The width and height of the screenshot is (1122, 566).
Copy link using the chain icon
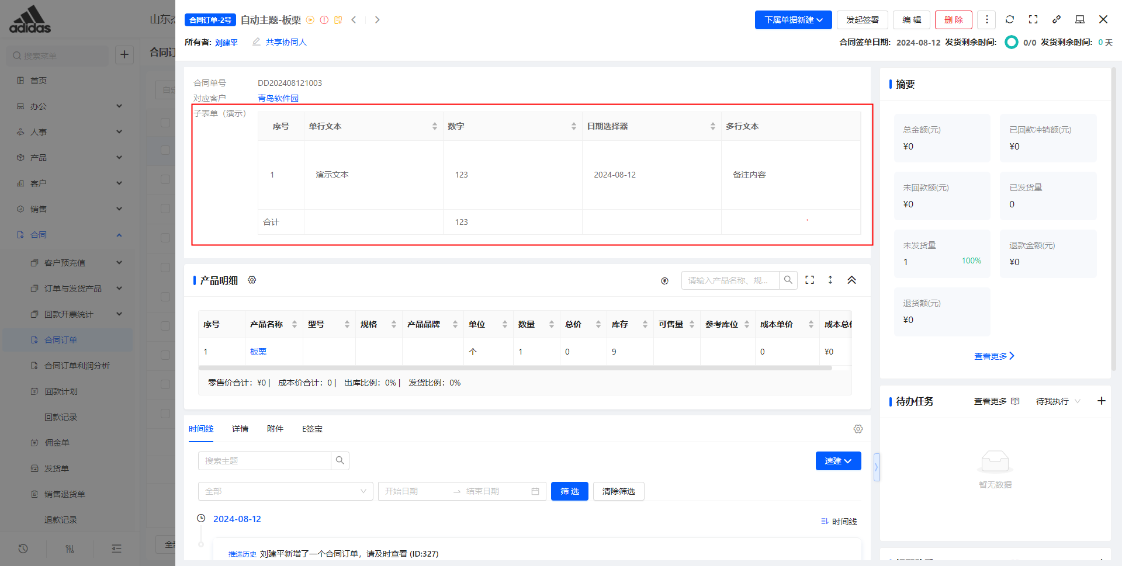click(1057, 19)
